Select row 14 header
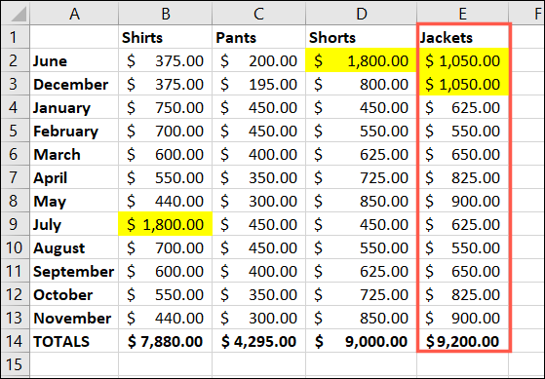The height and width of the screenshot is (379, 545). point(16,341)
